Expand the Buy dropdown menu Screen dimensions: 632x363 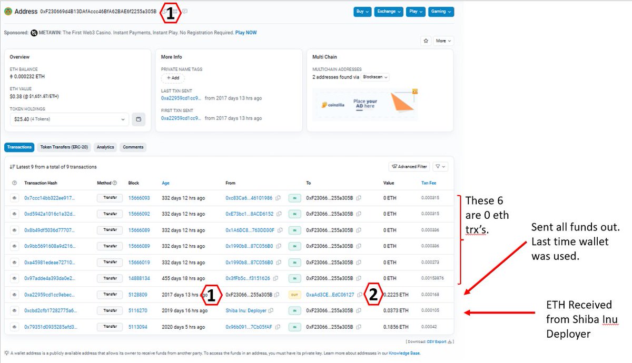point(362,12)
